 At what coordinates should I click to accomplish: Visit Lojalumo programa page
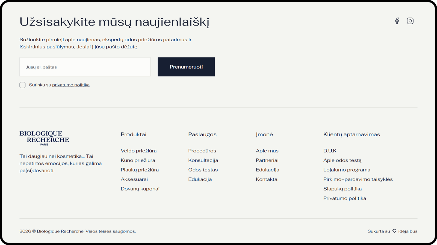347,170
